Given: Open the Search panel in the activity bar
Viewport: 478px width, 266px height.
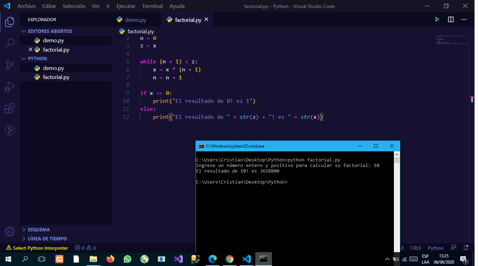Looking at the screenshot, I should coord(9,43).
